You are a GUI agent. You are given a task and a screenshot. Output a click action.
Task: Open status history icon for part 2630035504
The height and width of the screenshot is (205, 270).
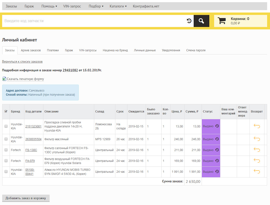217,139
